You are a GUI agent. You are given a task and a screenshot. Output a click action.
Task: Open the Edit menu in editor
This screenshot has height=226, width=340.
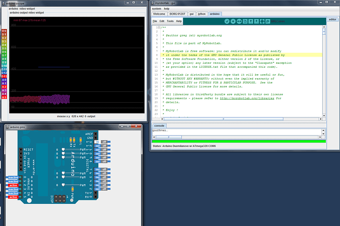162,21
